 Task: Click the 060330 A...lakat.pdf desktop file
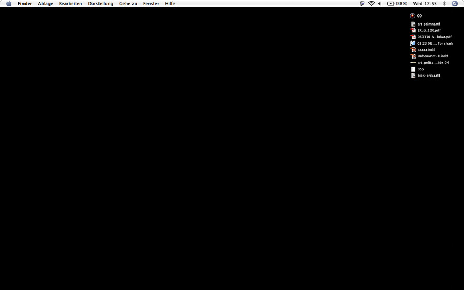[413, 37]
